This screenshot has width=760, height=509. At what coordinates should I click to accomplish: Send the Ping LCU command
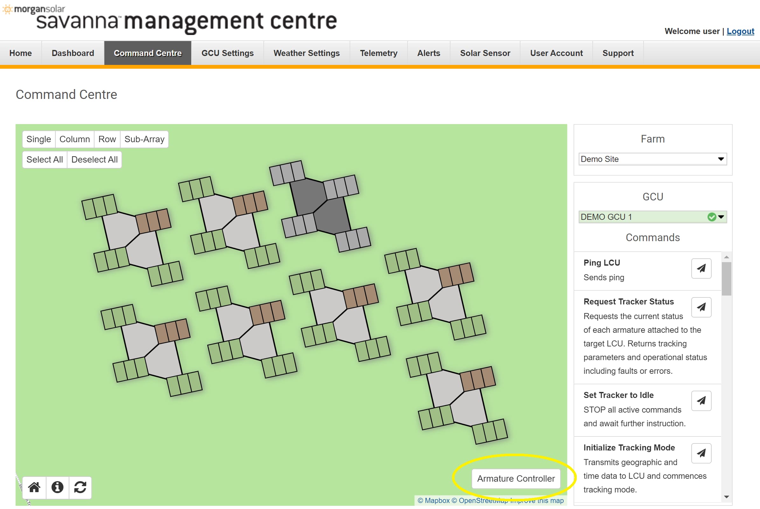point(701,268)
